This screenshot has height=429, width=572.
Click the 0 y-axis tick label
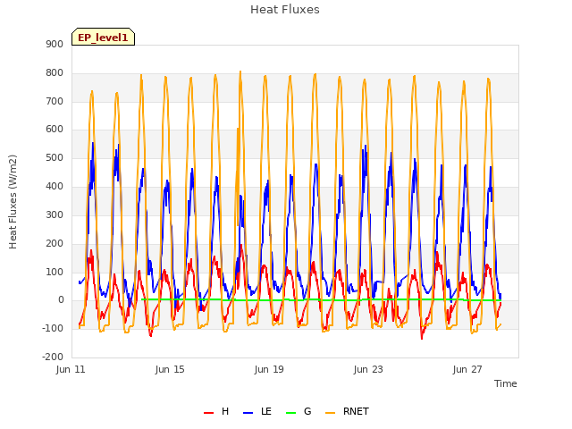[x=61, y=300]
